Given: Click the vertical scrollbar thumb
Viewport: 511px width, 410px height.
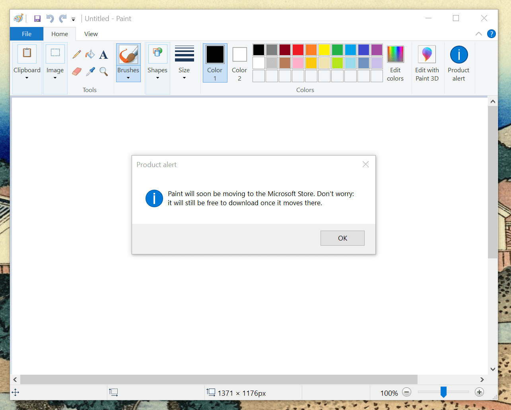Looking at the screenshot, I should (x=493, y=182).
